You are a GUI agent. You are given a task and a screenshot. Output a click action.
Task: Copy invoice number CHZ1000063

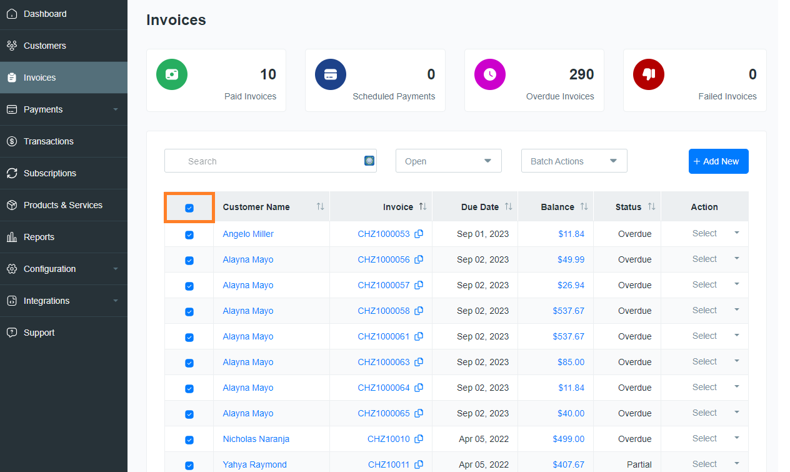click(x=419, y=362)
